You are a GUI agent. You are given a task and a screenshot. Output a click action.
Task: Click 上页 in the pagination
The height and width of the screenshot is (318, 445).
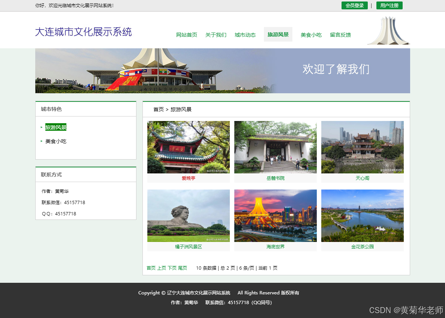click(x=162, y=268)
